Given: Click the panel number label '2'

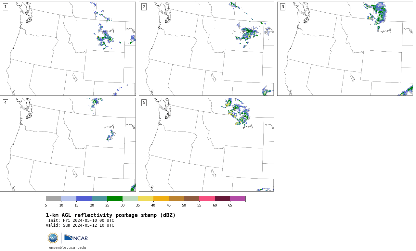Looking at the screenshot, I should (x=144, y=7).
